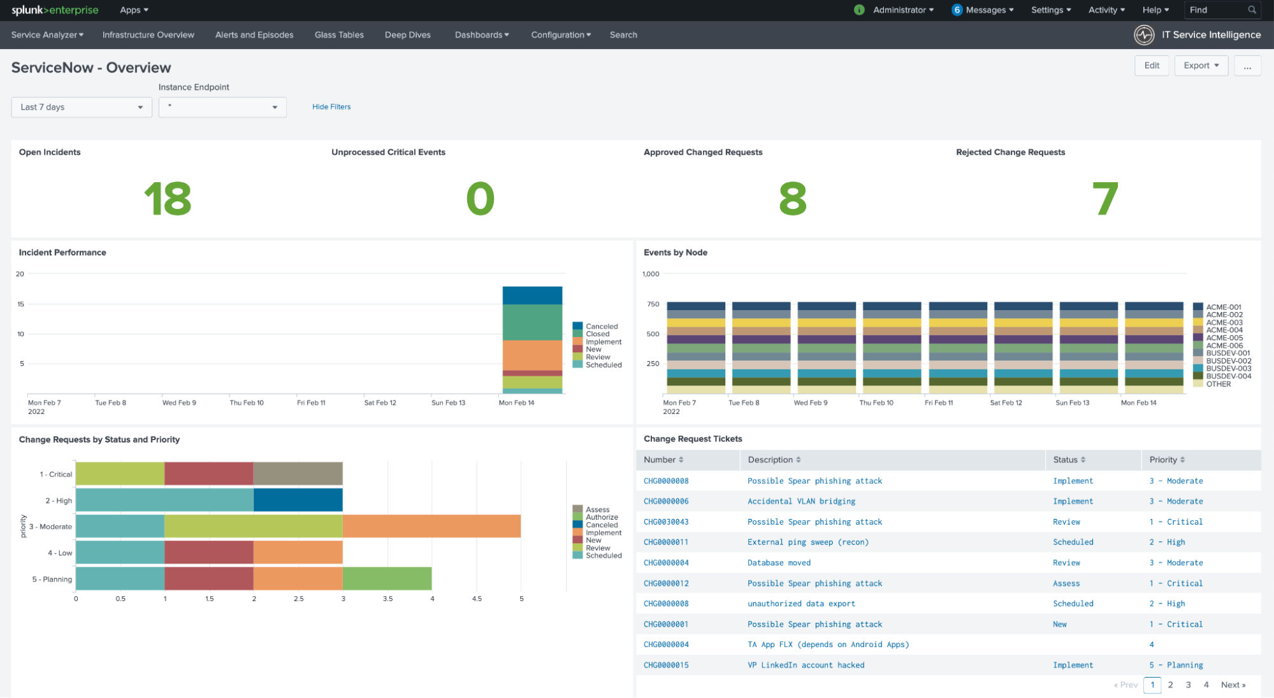Screen dimensions: 1274x698
Task: Toggle Assess legend swatch in Change Requests chart
Action: (x=577, y=509)
